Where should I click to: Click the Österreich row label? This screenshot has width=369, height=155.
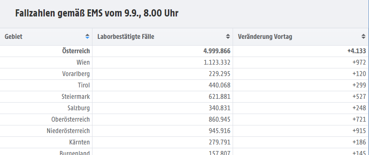coord(76,51)
